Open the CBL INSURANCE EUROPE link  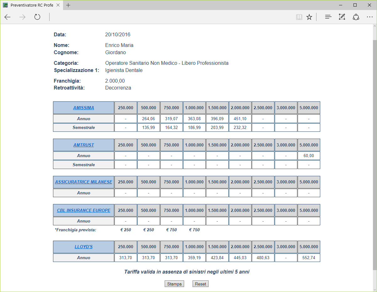[84, 210]
